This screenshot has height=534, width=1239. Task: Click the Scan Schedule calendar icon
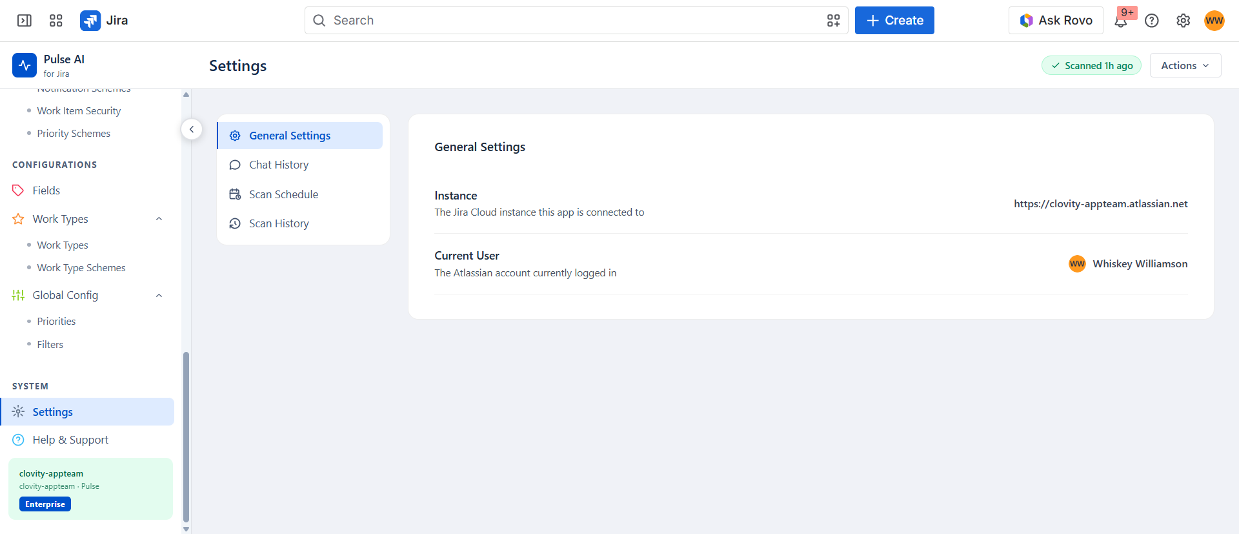click(235, 194)
